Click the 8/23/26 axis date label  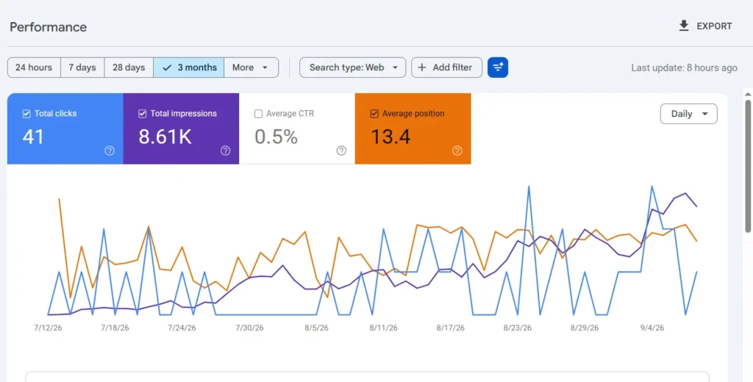coord(518,328)
